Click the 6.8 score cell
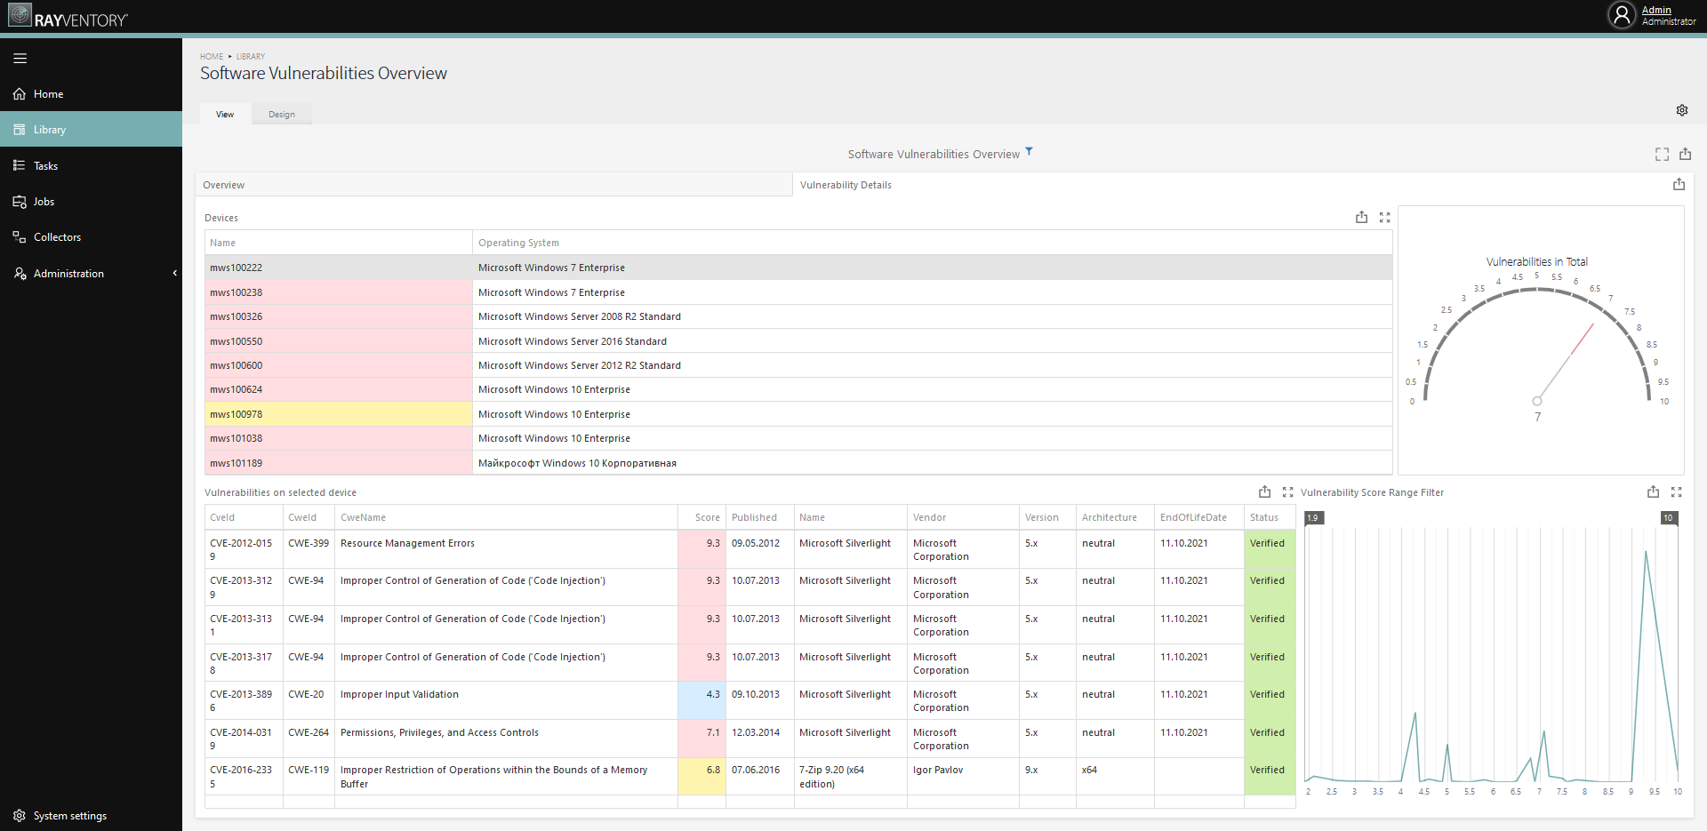The height and width of the screenshot is (831, 1707). (x=701, y=777)
